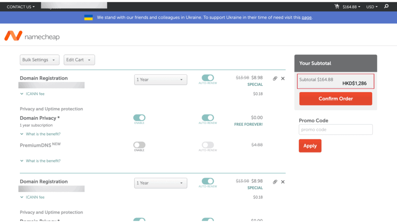The image size is (397, 223).
Task: Toggle auto-renew for second Domain Registration
Action: [x=208, y=181]
